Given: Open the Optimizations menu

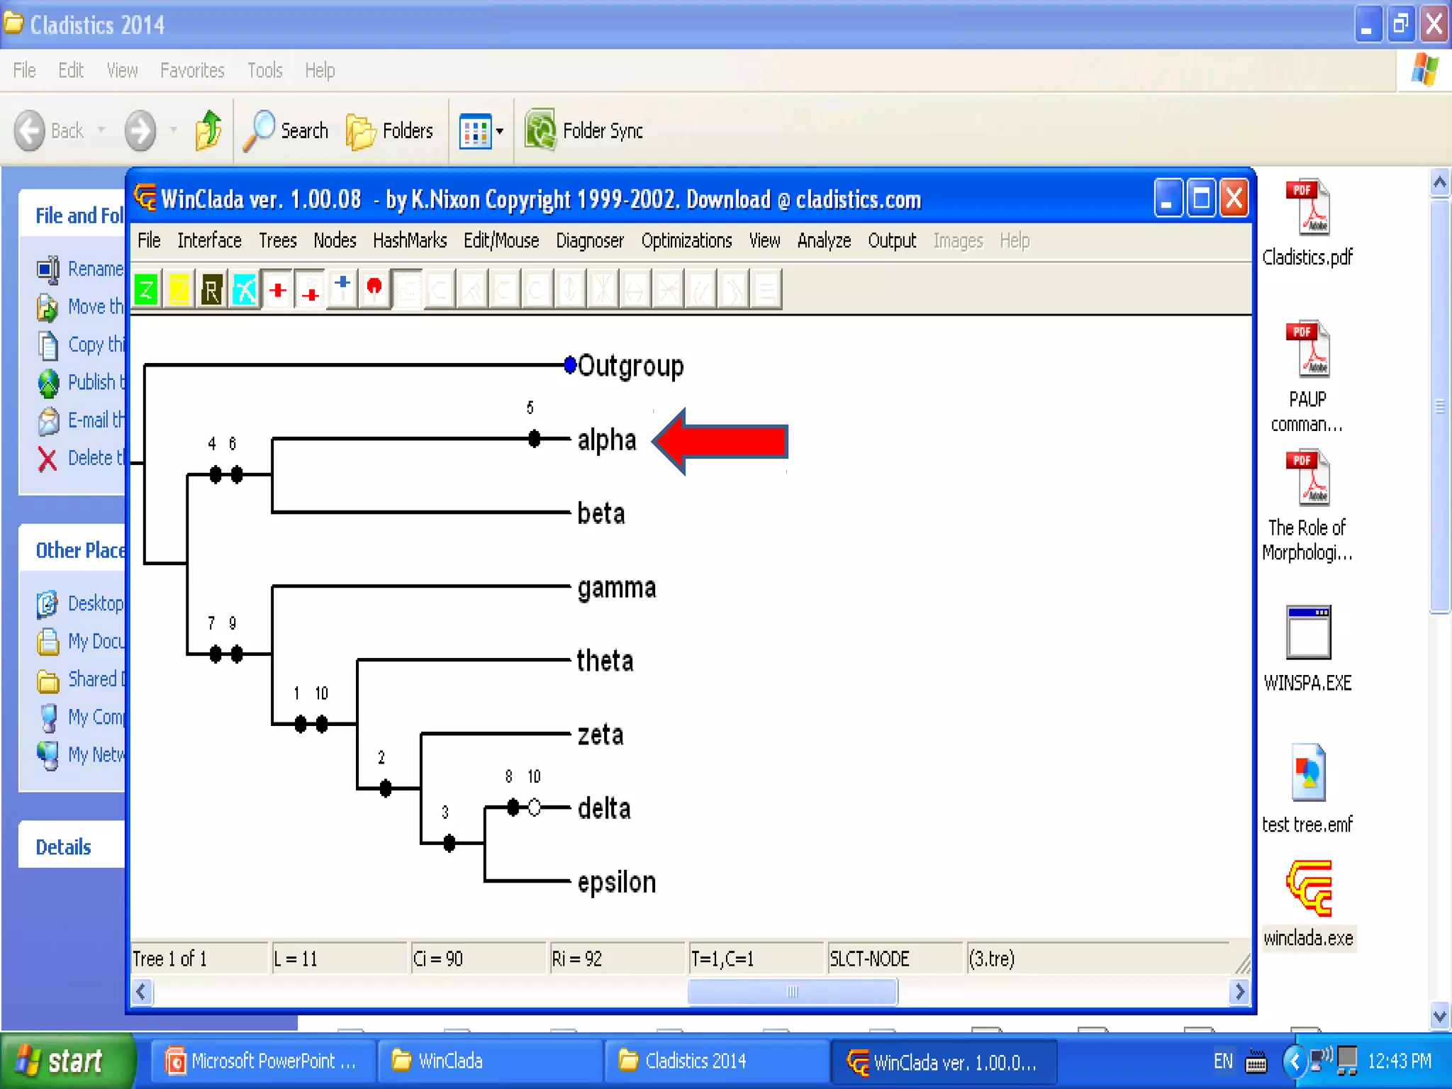Looking at the screenshot, I should coord(686,241).
